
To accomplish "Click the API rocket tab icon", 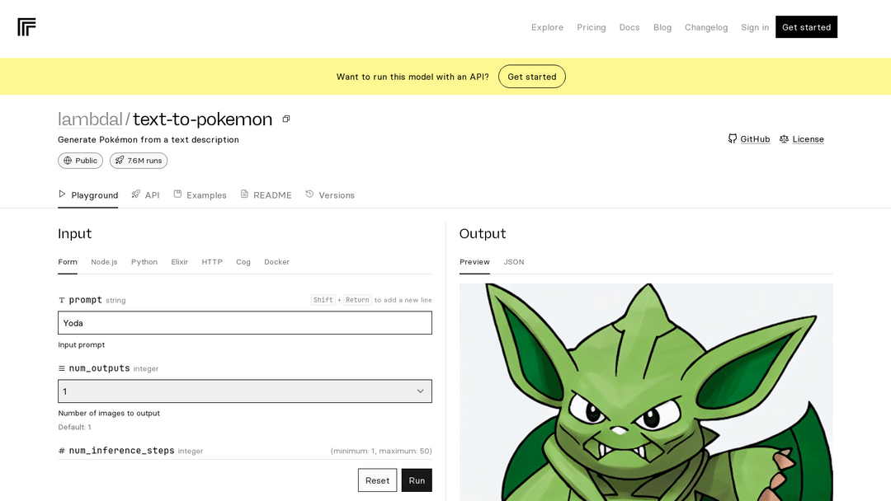I will 136,194.
